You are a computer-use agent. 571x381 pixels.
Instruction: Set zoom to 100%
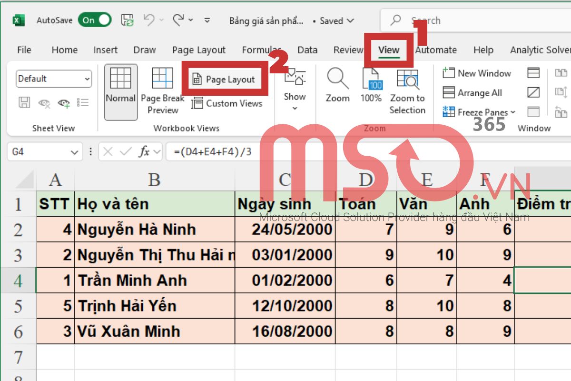(x=371, y=86)
